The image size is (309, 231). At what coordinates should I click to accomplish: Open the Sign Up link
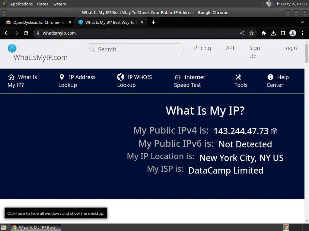pyautogui.click(x=255, y=52)
